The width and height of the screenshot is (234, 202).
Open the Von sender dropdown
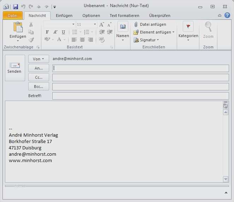click(x=39, y=59)
